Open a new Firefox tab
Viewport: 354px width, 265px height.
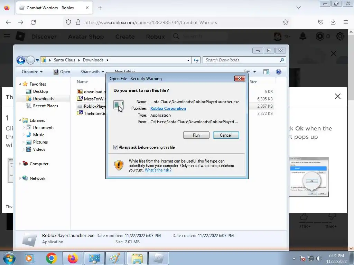click(100, 8)
